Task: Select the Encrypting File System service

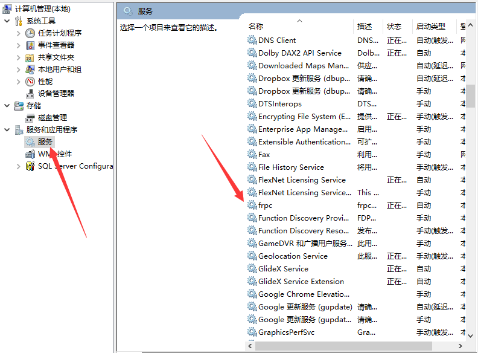Action: coord(304,117)
